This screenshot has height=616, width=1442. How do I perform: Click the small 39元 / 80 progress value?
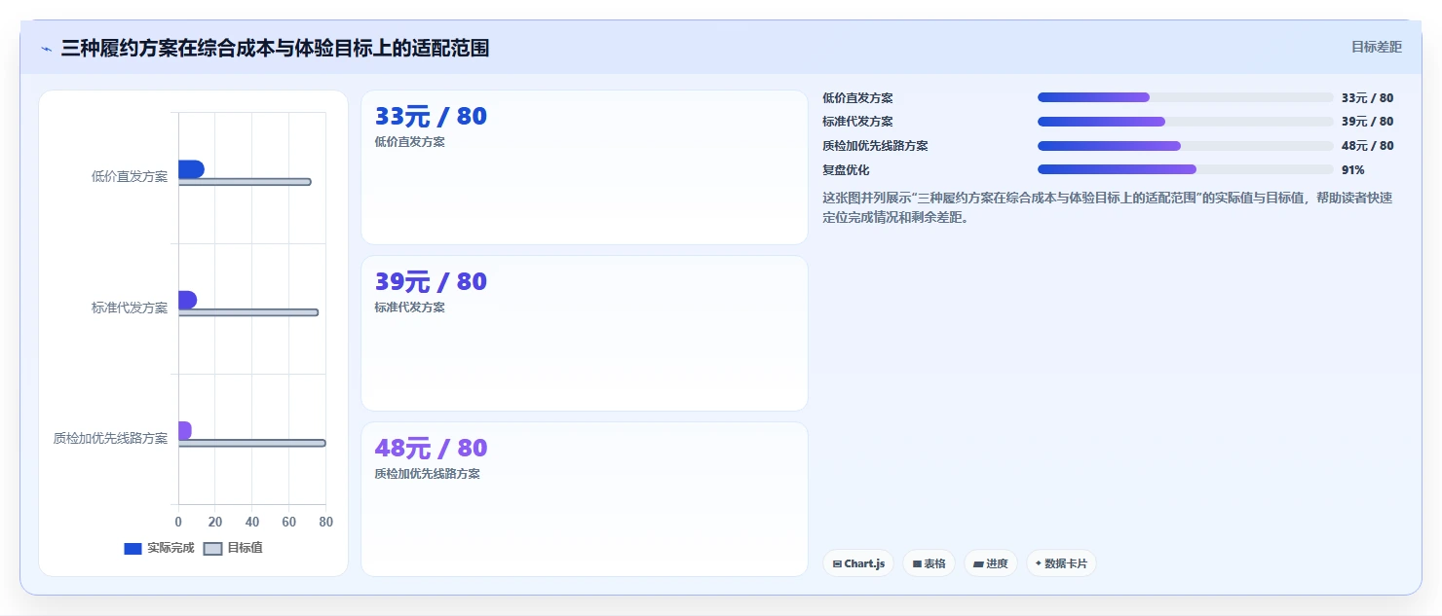pyautogui.click(x=1367, y=122)
